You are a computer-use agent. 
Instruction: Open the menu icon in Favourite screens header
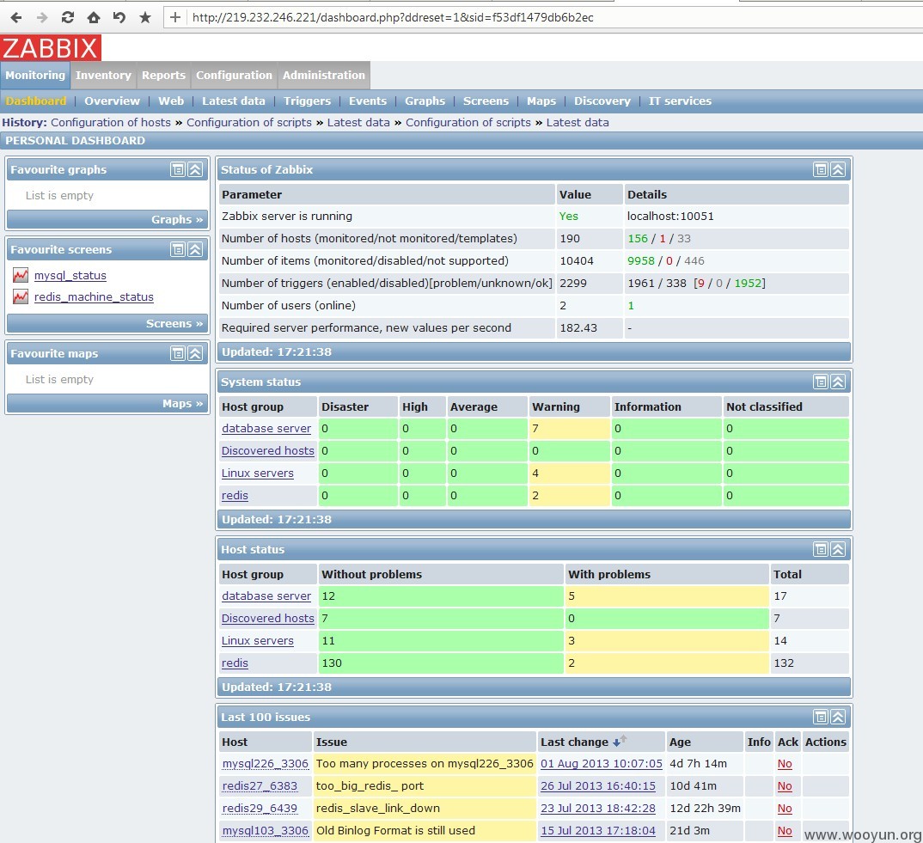178,249
